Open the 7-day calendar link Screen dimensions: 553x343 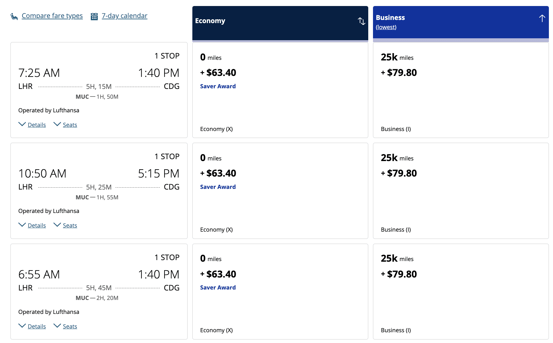pyautogui.click(x=124, y=16)
